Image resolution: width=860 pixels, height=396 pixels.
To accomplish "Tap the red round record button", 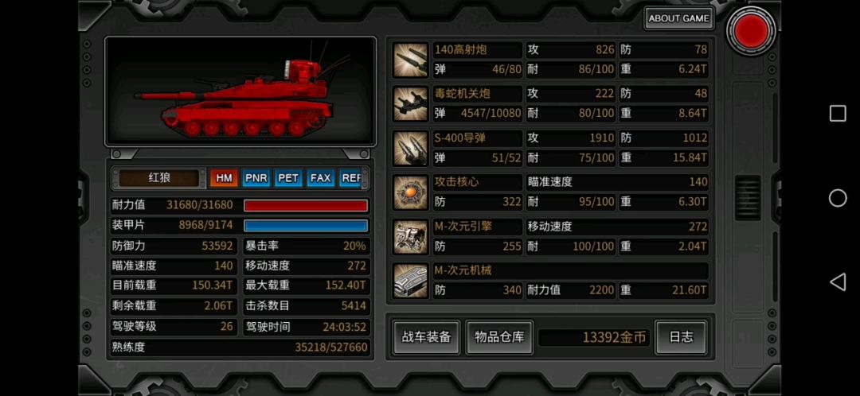I will click(751, 31).
